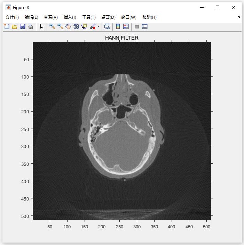Viewport: 244px width, 245px height.
Task: Maximize the Figure 3 window
Action: [218, 7]
